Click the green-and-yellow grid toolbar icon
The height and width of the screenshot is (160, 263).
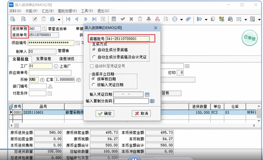pos(222,19)
